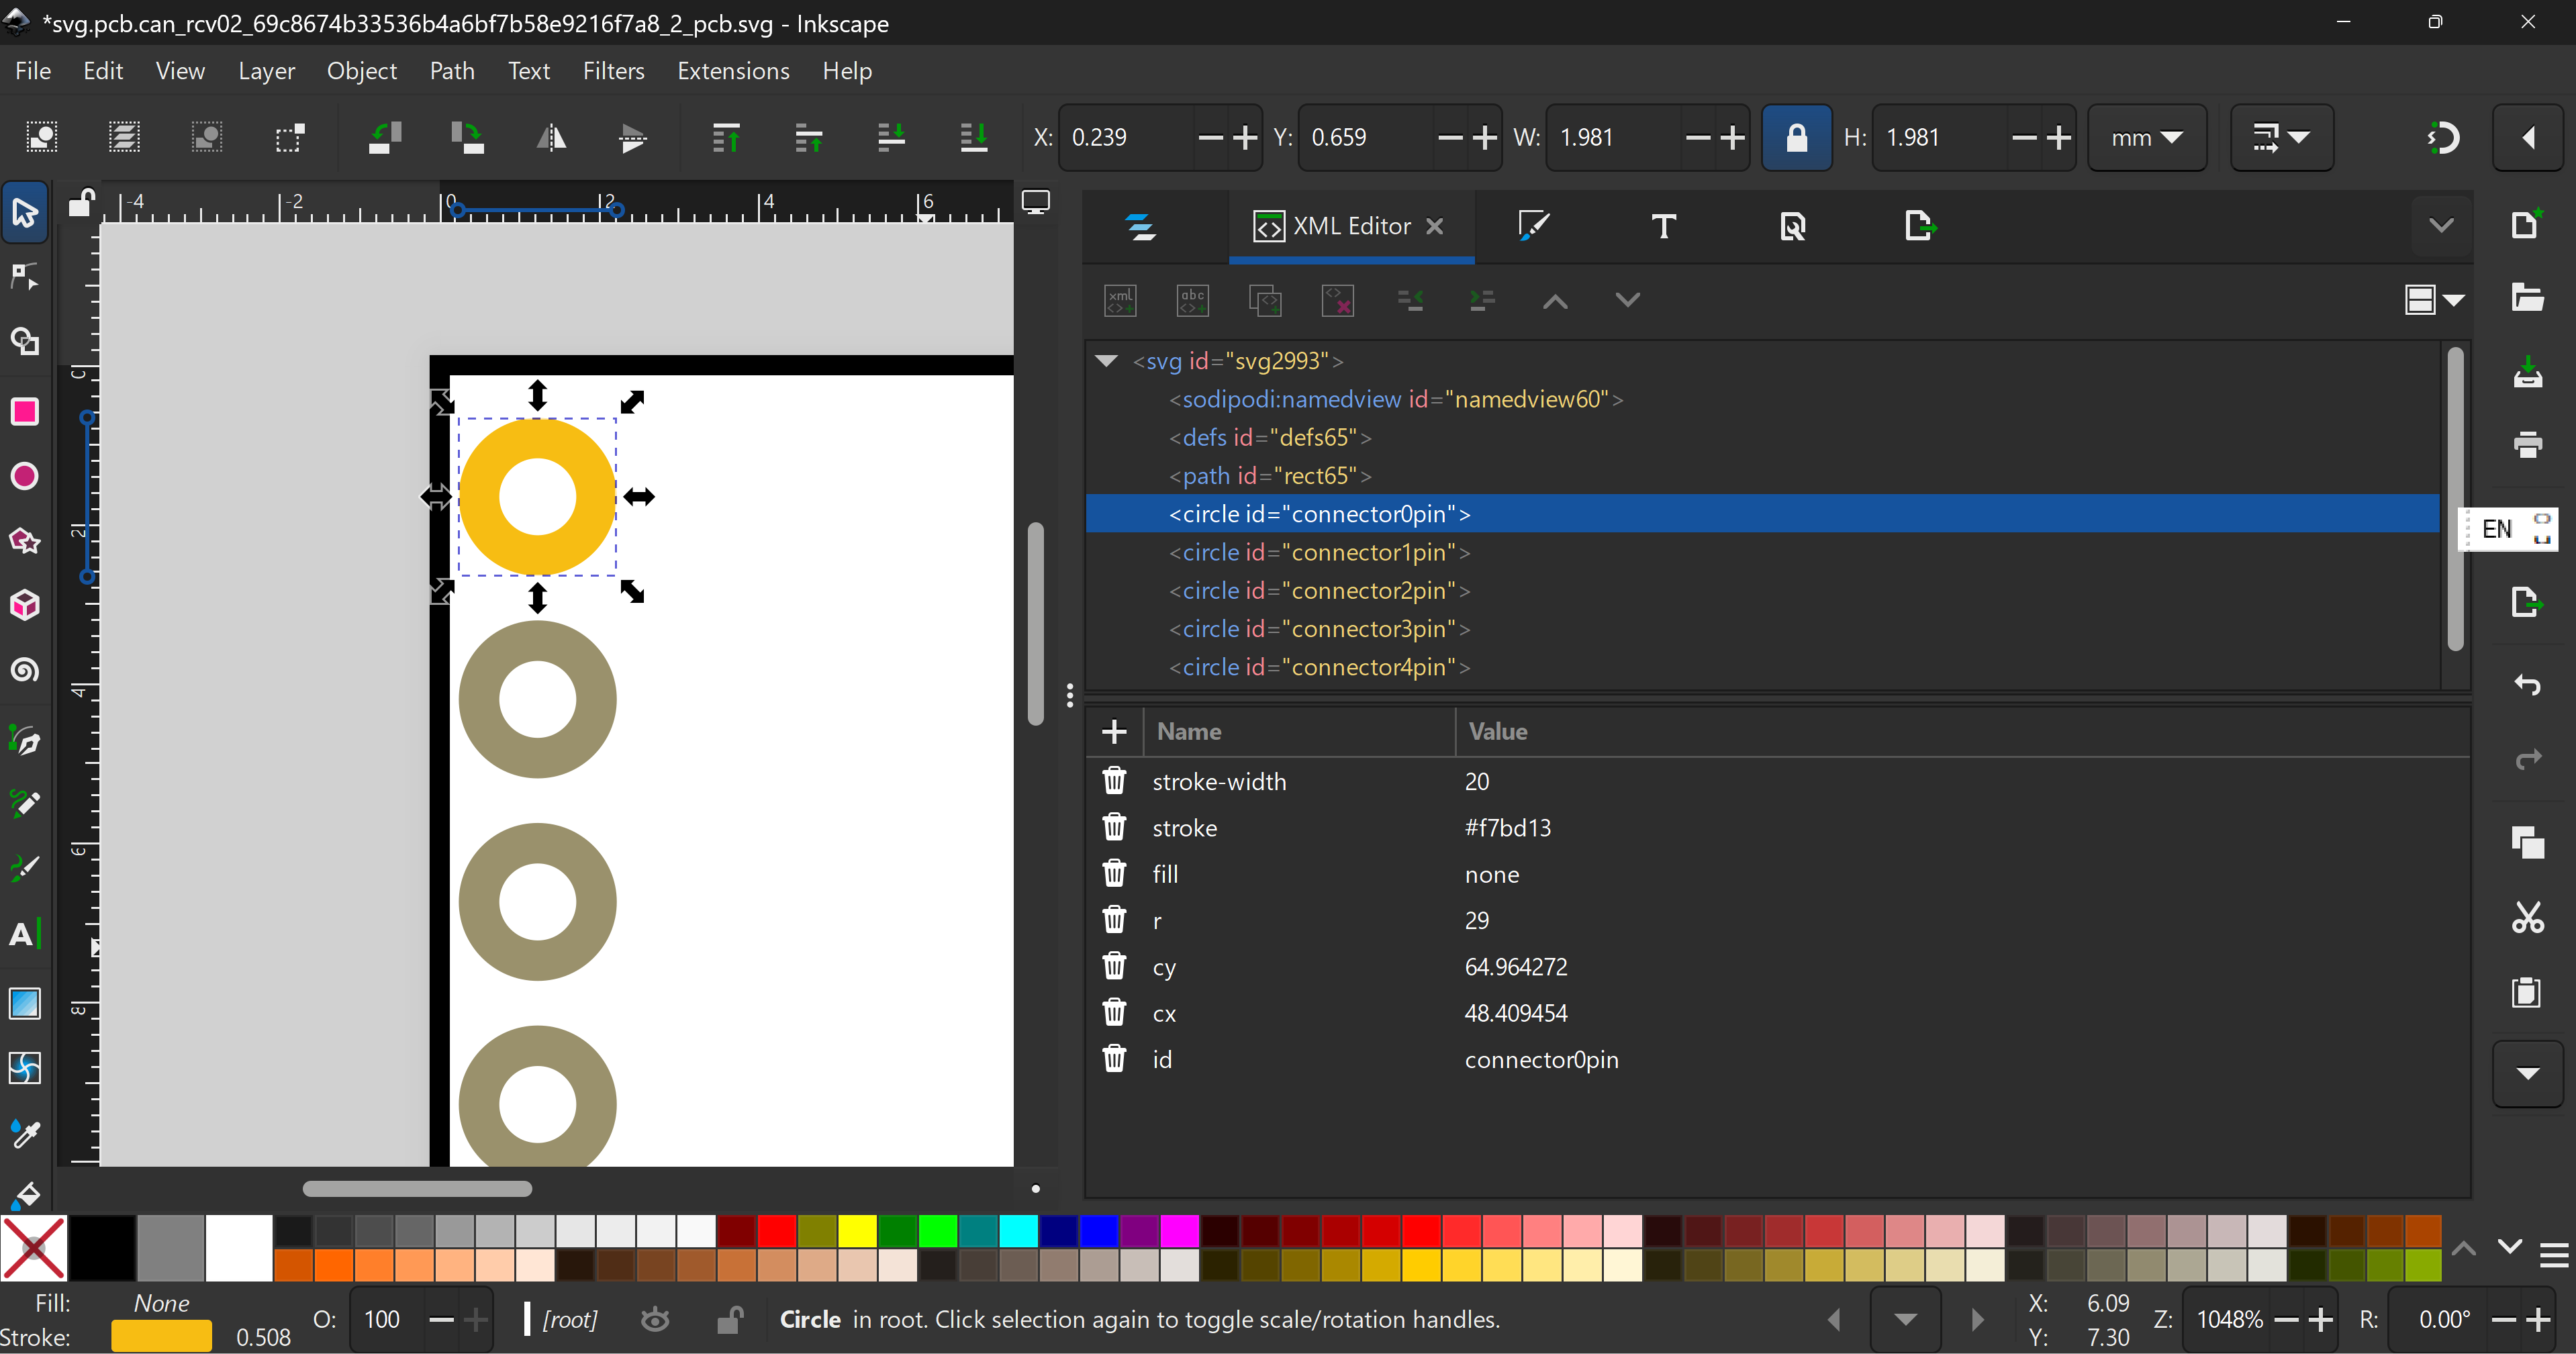Select the Spiral tool
The height and width of the screenshot is (1354, 2576).
coord(24,670)
